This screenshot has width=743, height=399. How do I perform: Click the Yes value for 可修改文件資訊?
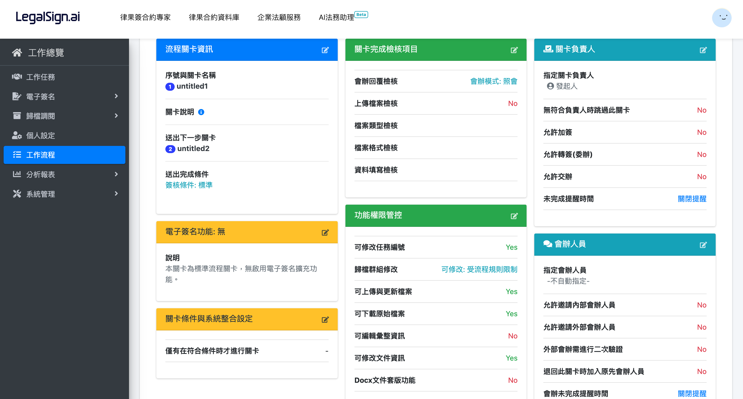click(x=511, y=358)
